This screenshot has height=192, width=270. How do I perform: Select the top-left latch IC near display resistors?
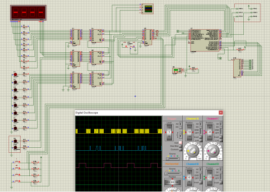[x=76, y=37]
